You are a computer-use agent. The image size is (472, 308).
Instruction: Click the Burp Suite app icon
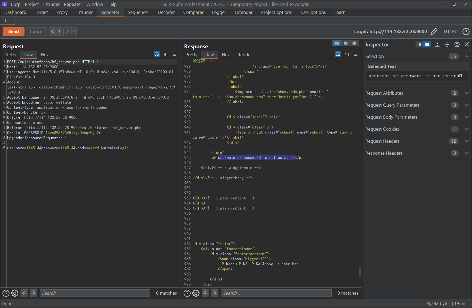(5, 4)
